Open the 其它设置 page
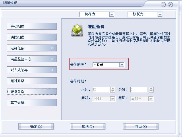Image resolution: width=182 pixels, height=137 pixels. click(32, 103)
